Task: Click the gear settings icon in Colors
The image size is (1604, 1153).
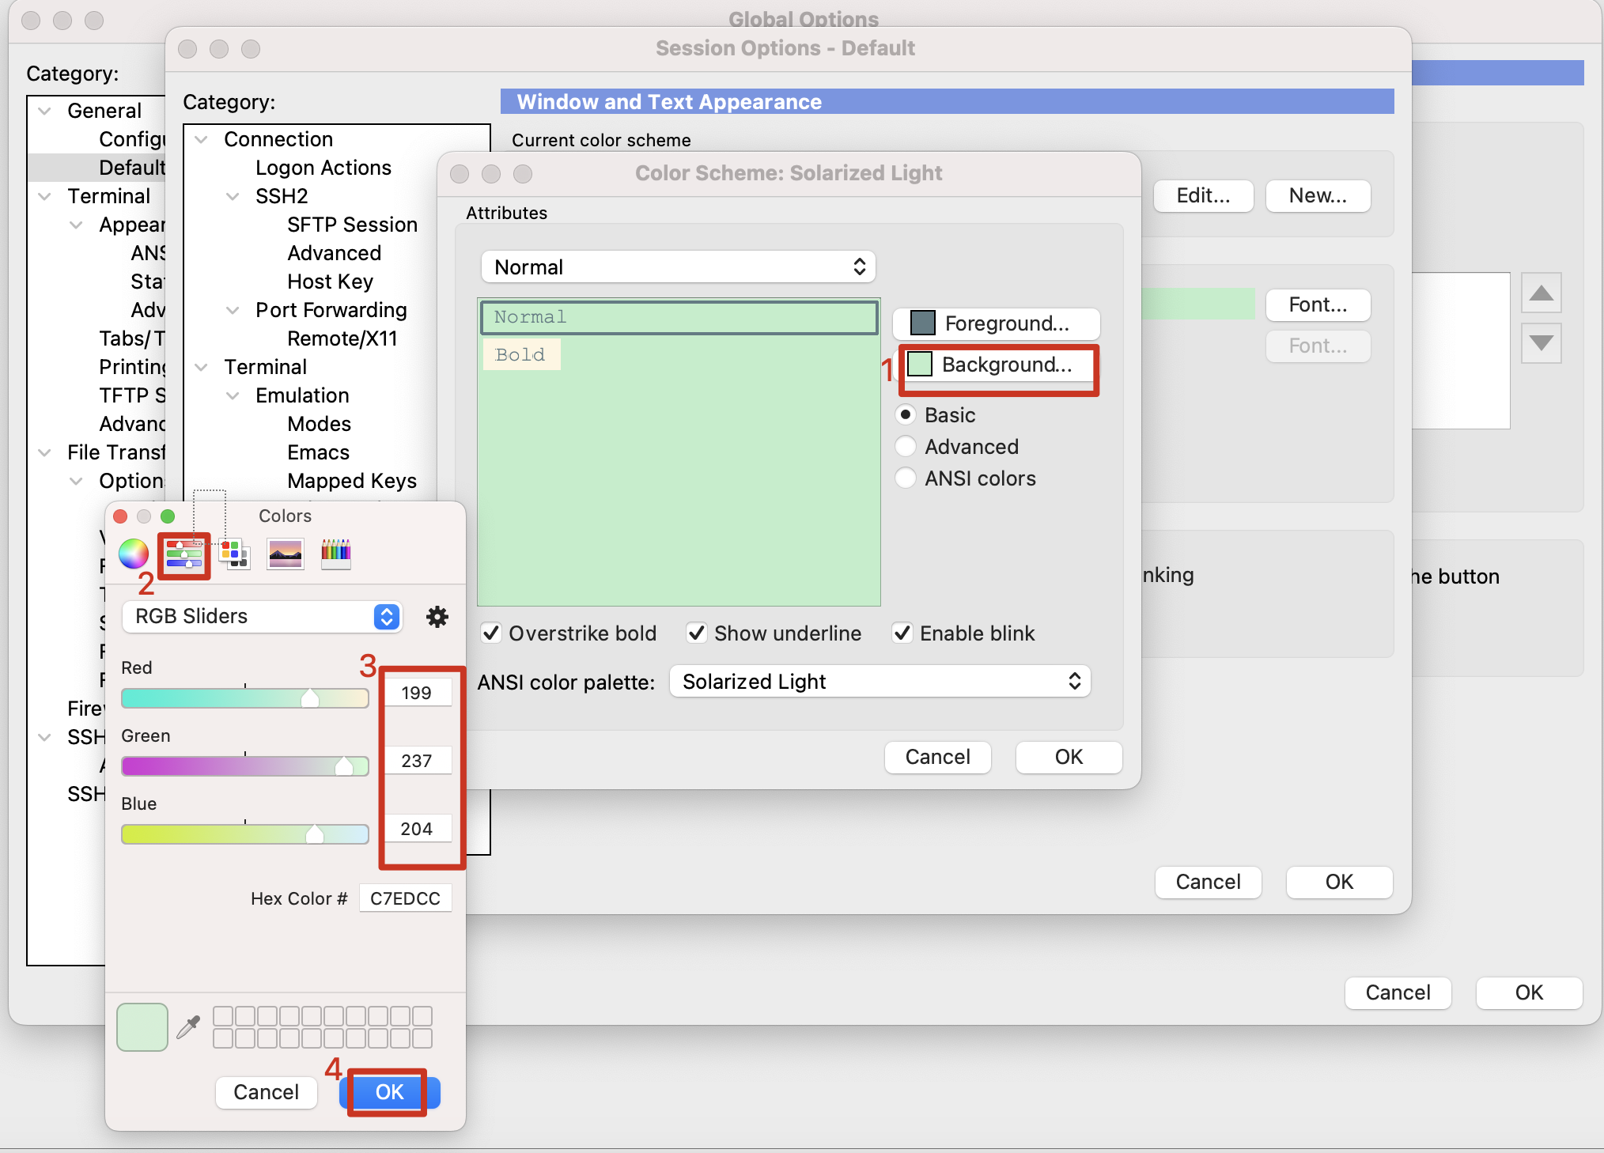Action: pyautogui.click(x=437, y=617)
